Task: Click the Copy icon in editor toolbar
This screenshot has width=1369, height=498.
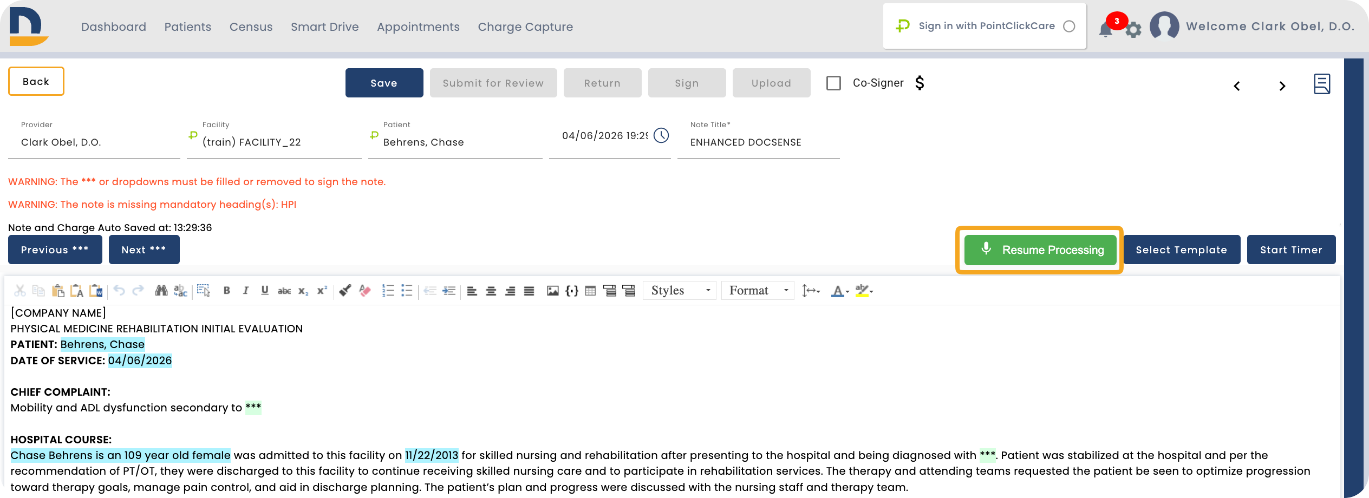Action: pos(38,291)
